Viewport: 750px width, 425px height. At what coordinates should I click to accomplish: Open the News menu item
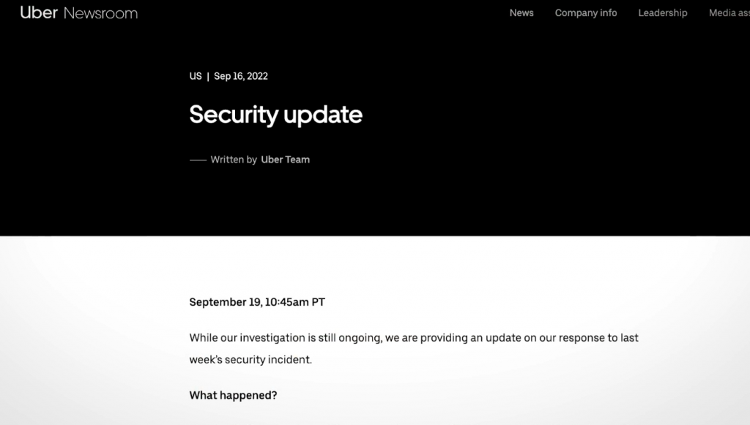pyautogui.click(x=521, y=13)
